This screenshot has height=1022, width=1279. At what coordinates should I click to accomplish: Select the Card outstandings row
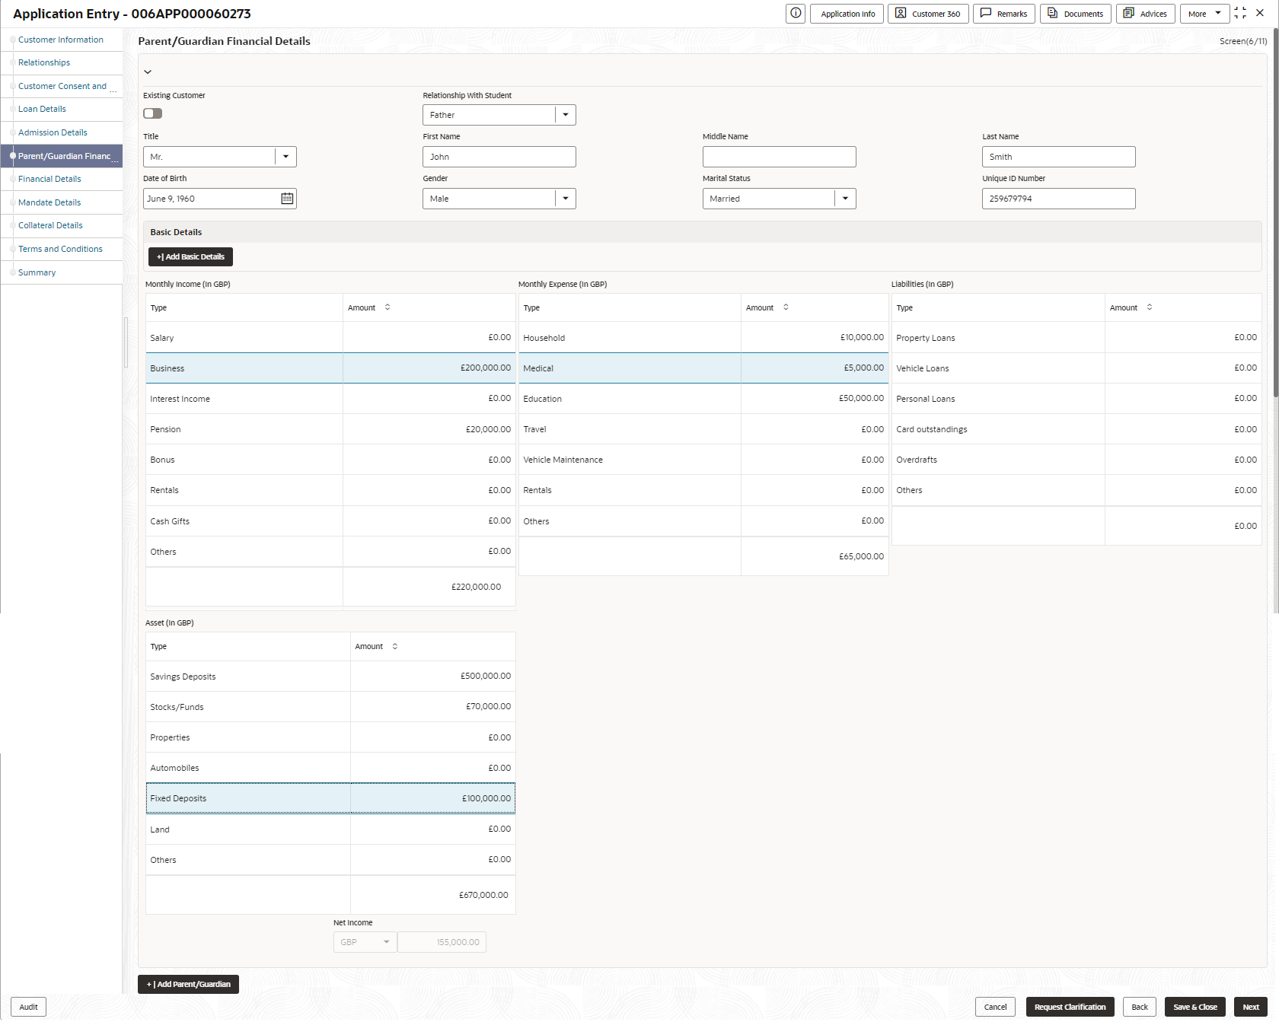[x=1076, y=429]
